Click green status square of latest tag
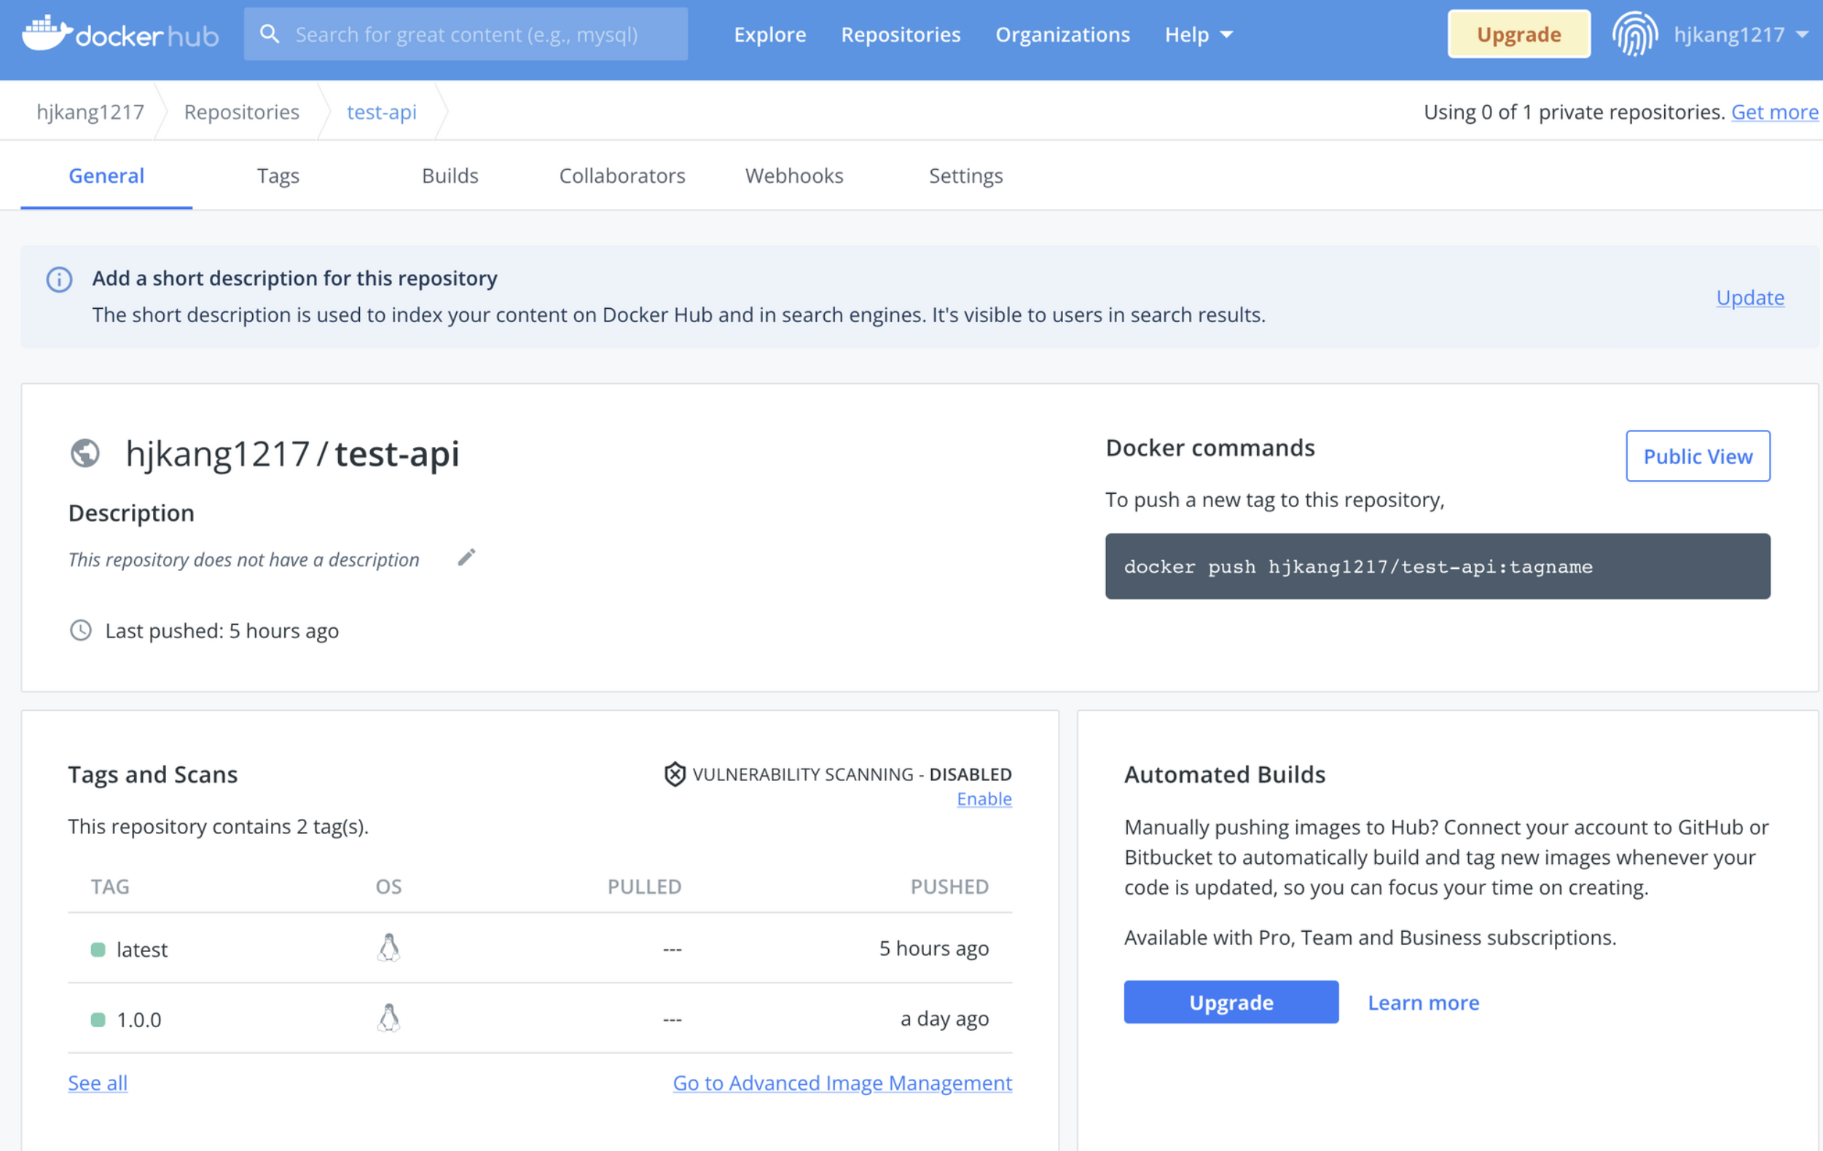Viewport: 1823px width, 1151px height. [x=98, y=950]
